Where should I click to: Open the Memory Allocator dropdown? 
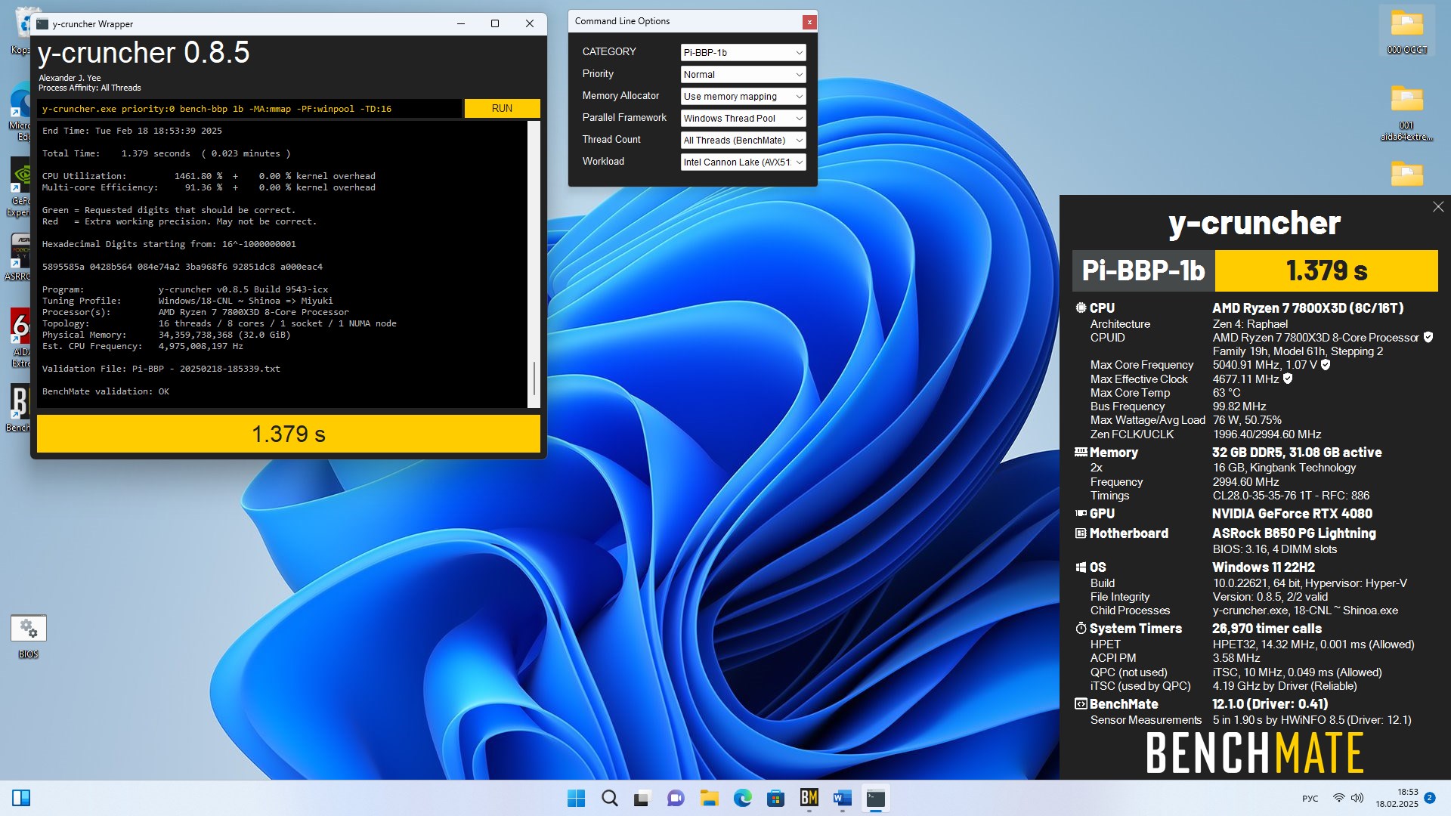tap(743, 96)
